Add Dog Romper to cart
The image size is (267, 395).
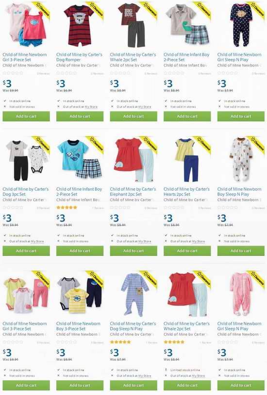pyautogui.click(x=80, y=116)
